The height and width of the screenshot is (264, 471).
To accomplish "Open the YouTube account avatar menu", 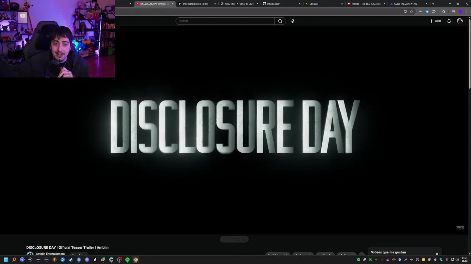I will [460, 21].
